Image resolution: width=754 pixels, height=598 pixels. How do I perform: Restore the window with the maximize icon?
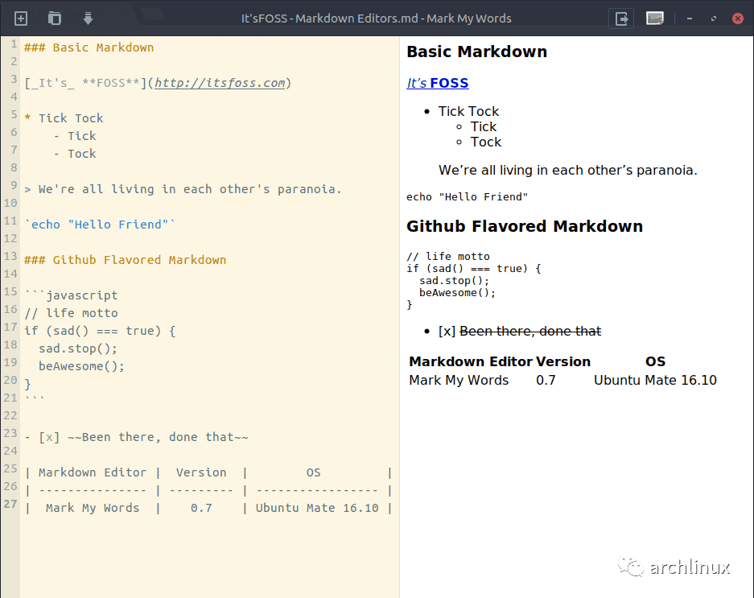point(714,19)
